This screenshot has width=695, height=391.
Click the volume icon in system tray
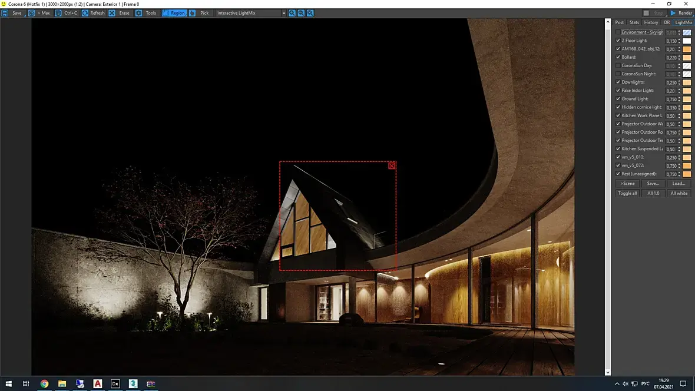tap(625, 383)
